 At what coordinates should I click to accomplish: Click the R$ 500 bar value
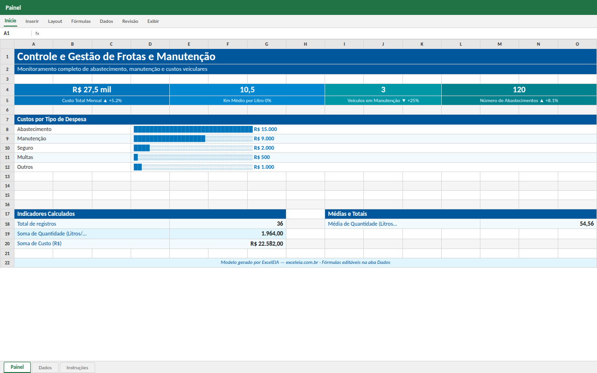[262, 158]
